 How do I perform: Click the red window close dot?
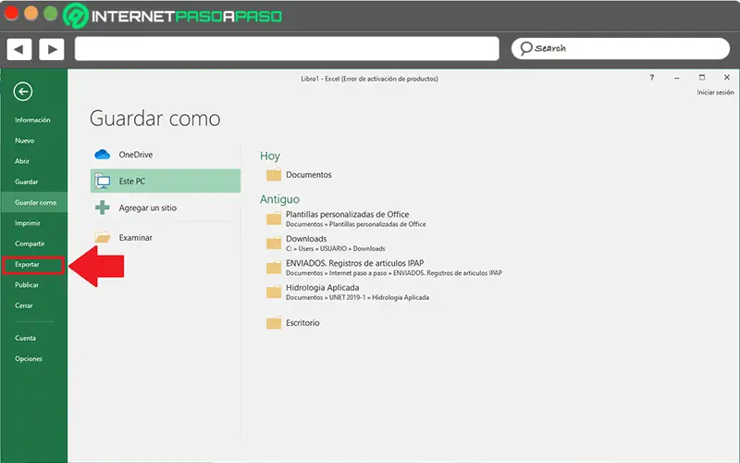(x=11, y=13)
